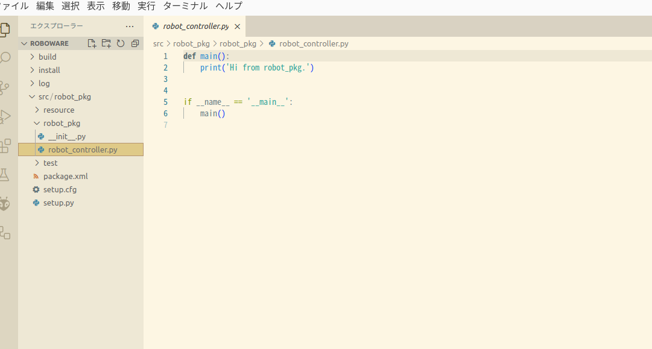Expand the install folder
This screenshot has width=652, height=349.
(49, 70)
